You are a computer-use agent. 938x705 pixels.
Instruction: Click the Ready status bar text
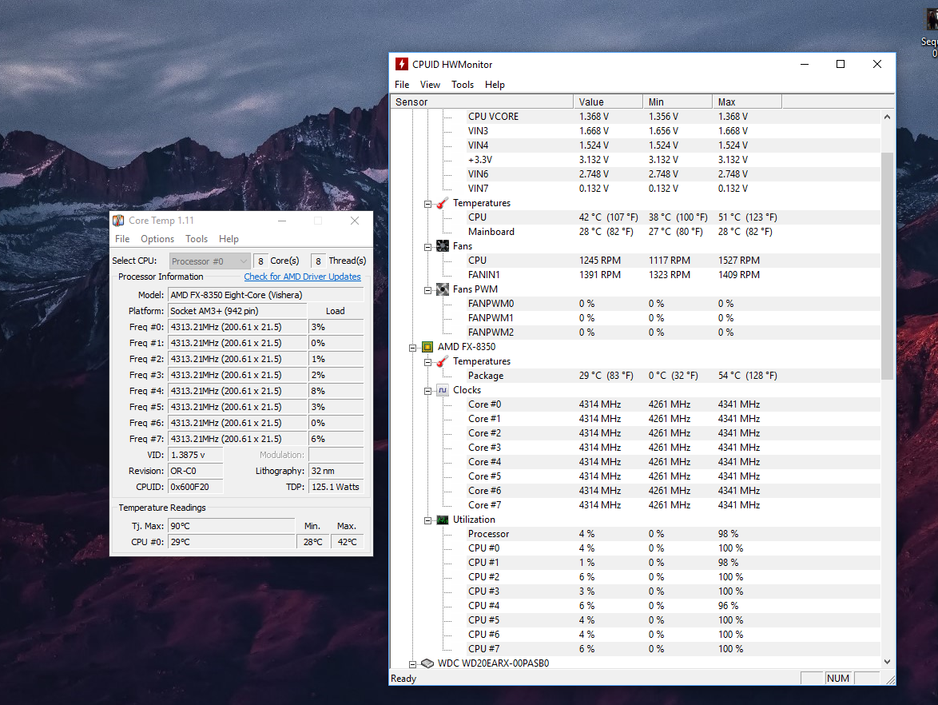(403, 678)
